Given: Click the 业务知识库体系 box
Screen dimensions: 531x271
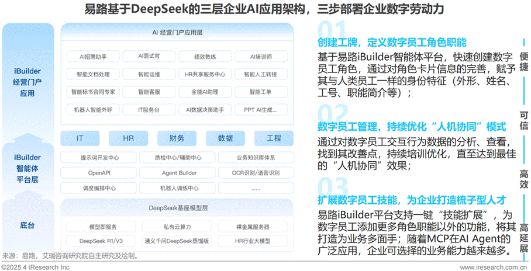Looking at the screenshot, I should [x=256, y=157].
